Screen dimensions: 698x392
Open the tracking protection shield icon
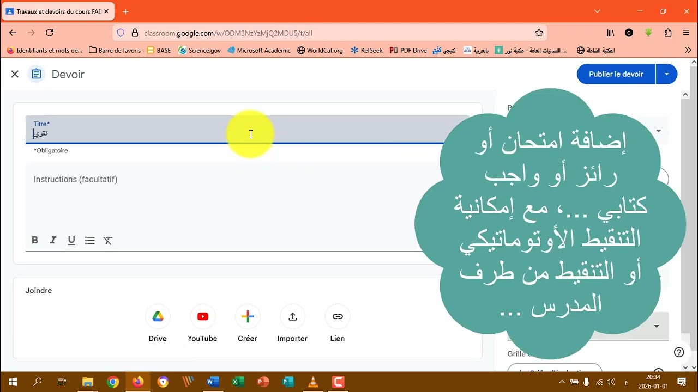tap(121, 33)
